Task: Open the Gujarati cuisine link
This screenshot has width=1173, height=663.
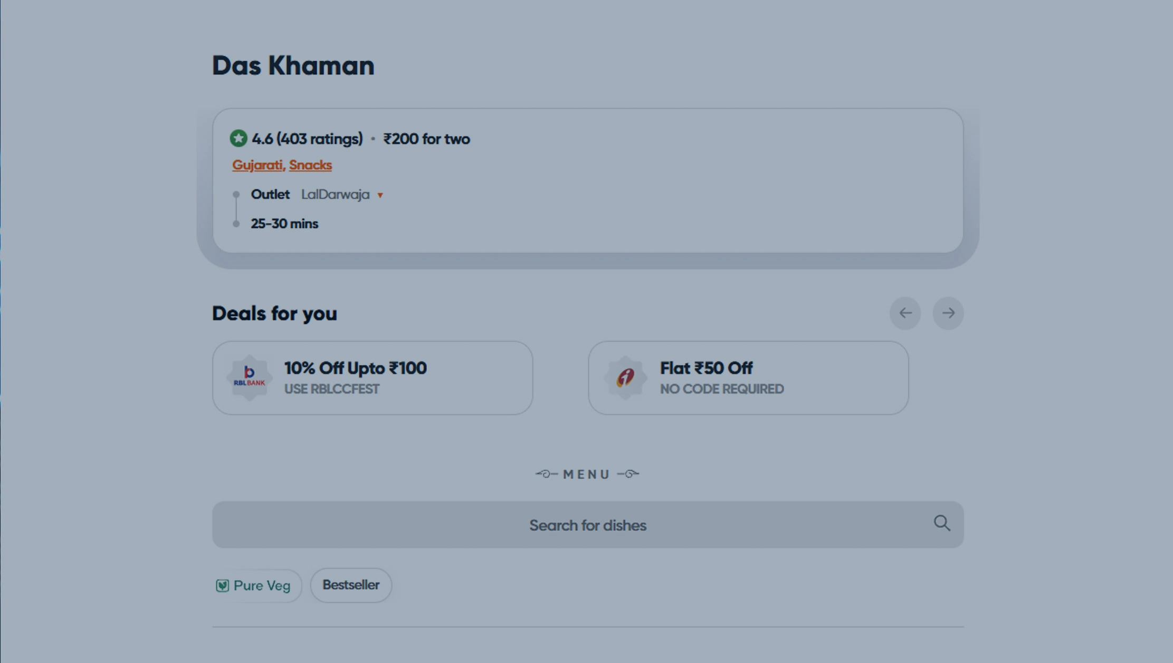Action: tap(258, 165)
